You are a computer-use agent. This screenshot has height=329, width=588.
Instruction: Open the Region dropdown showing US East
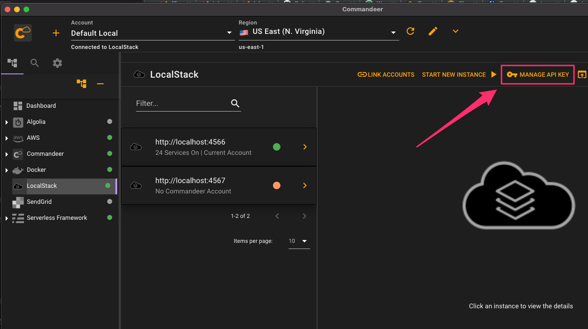[x=319, y=32]
